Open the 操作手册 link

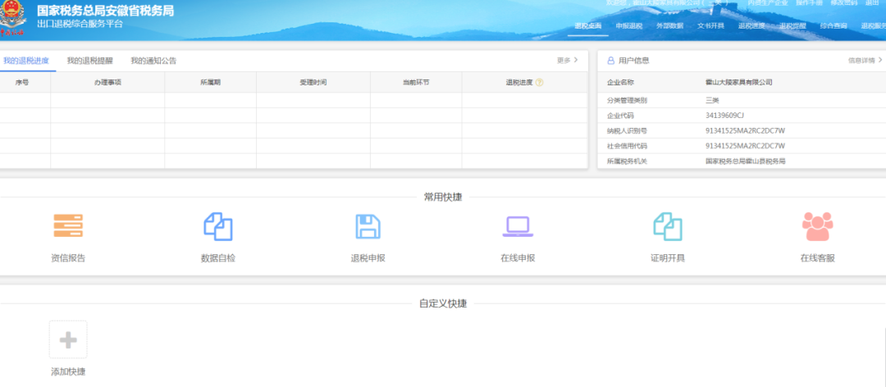click(809, 2)
